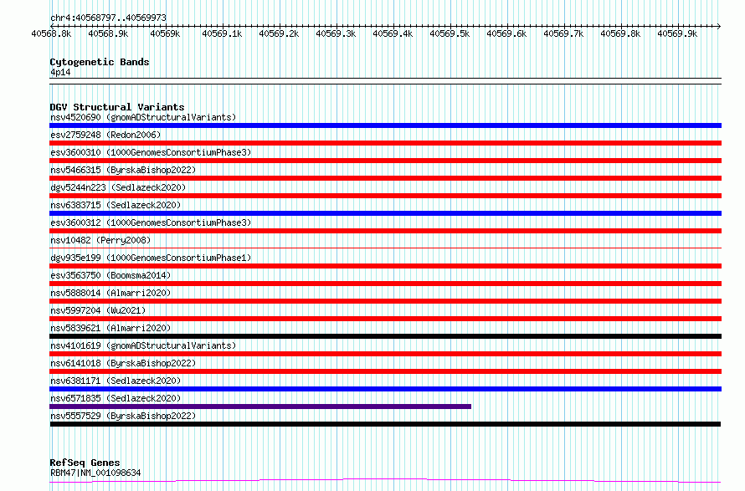Click the red bar under dgv5244n223

point(385,196)
